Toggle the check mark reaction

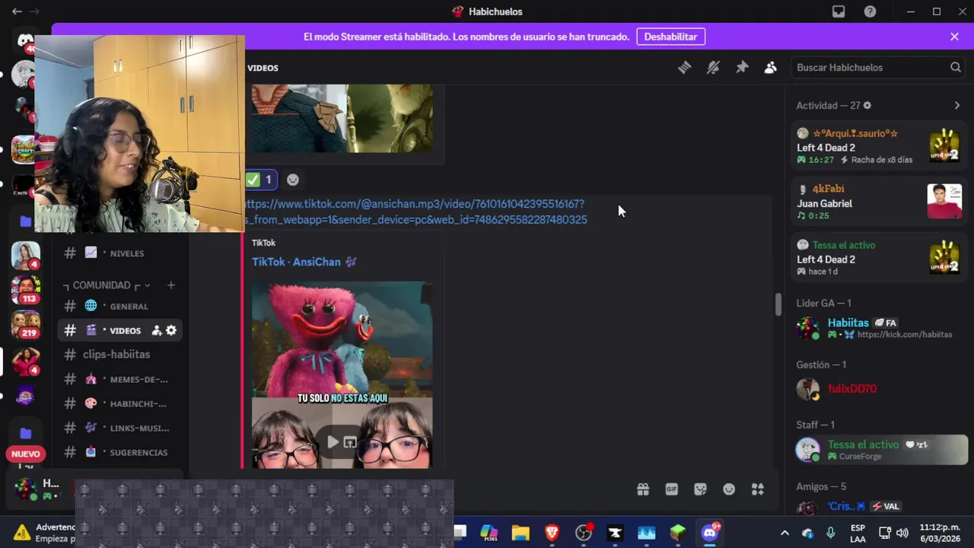coord(259,180)
